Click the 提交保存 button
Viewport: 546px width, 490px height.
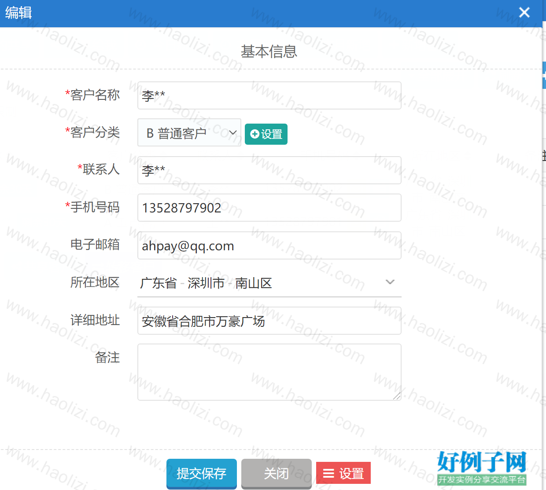tap(202, 473)
